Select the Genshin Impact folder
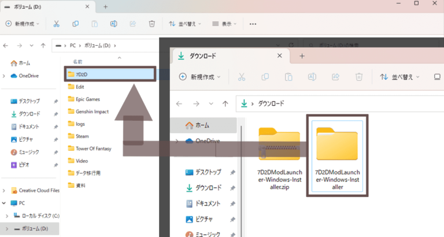444x237 pixels. 88,112
